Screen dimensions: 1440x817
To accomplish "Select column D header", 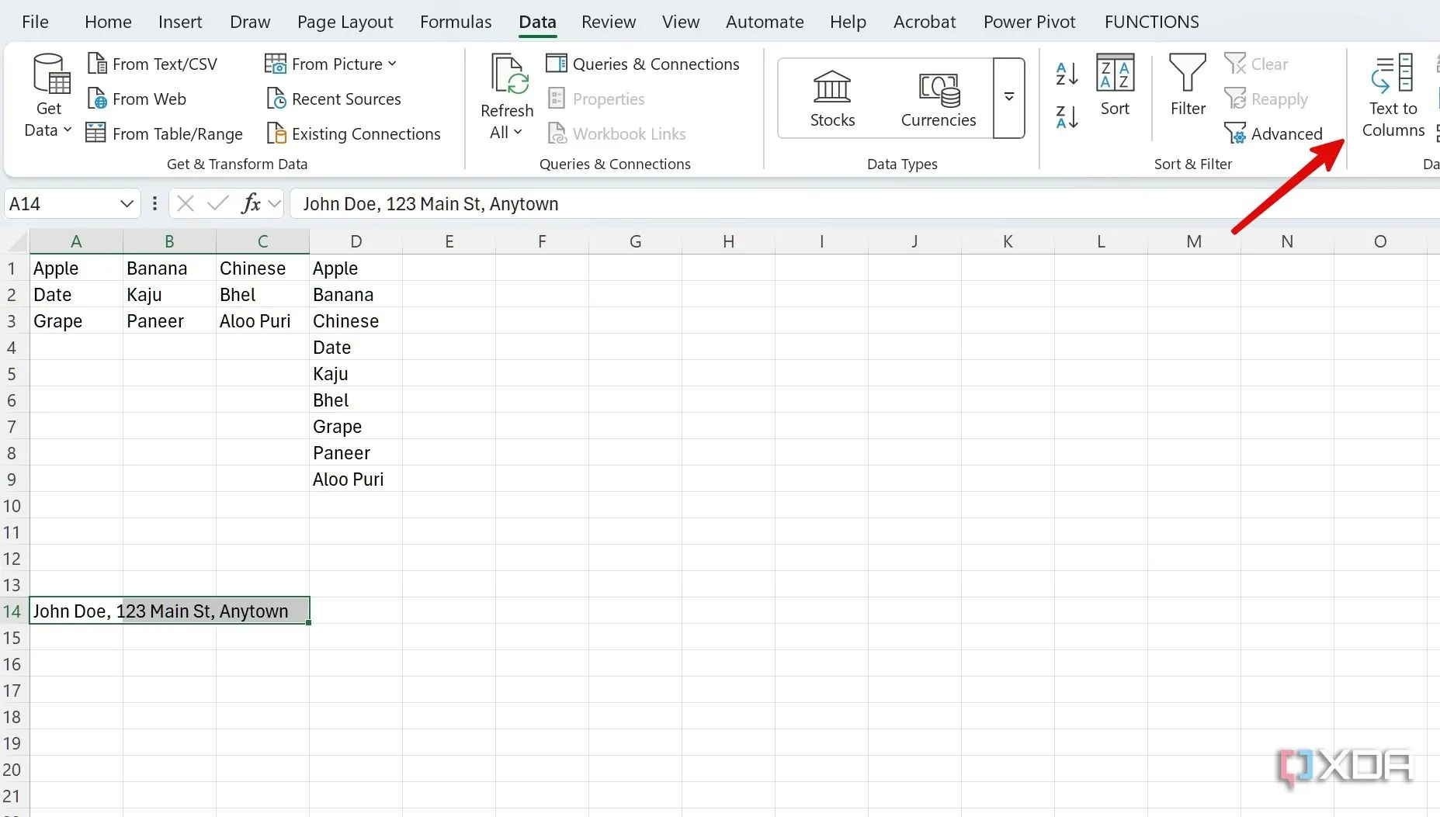I will pos(356,241).
